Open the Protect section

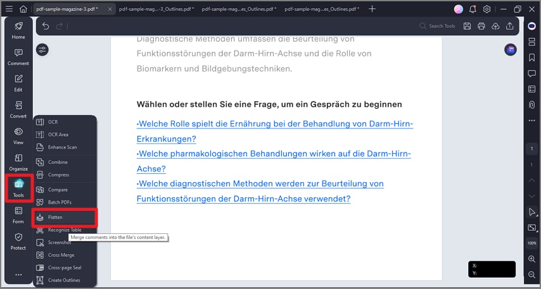tap(18, 242)
